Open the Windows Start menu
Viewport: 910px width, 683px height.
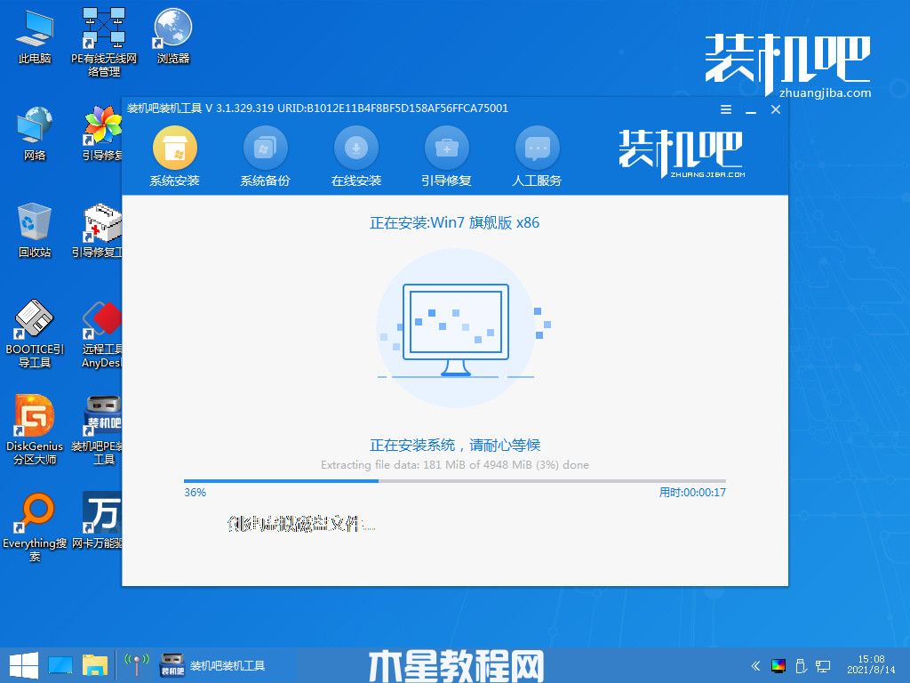(x=23, y=665)
